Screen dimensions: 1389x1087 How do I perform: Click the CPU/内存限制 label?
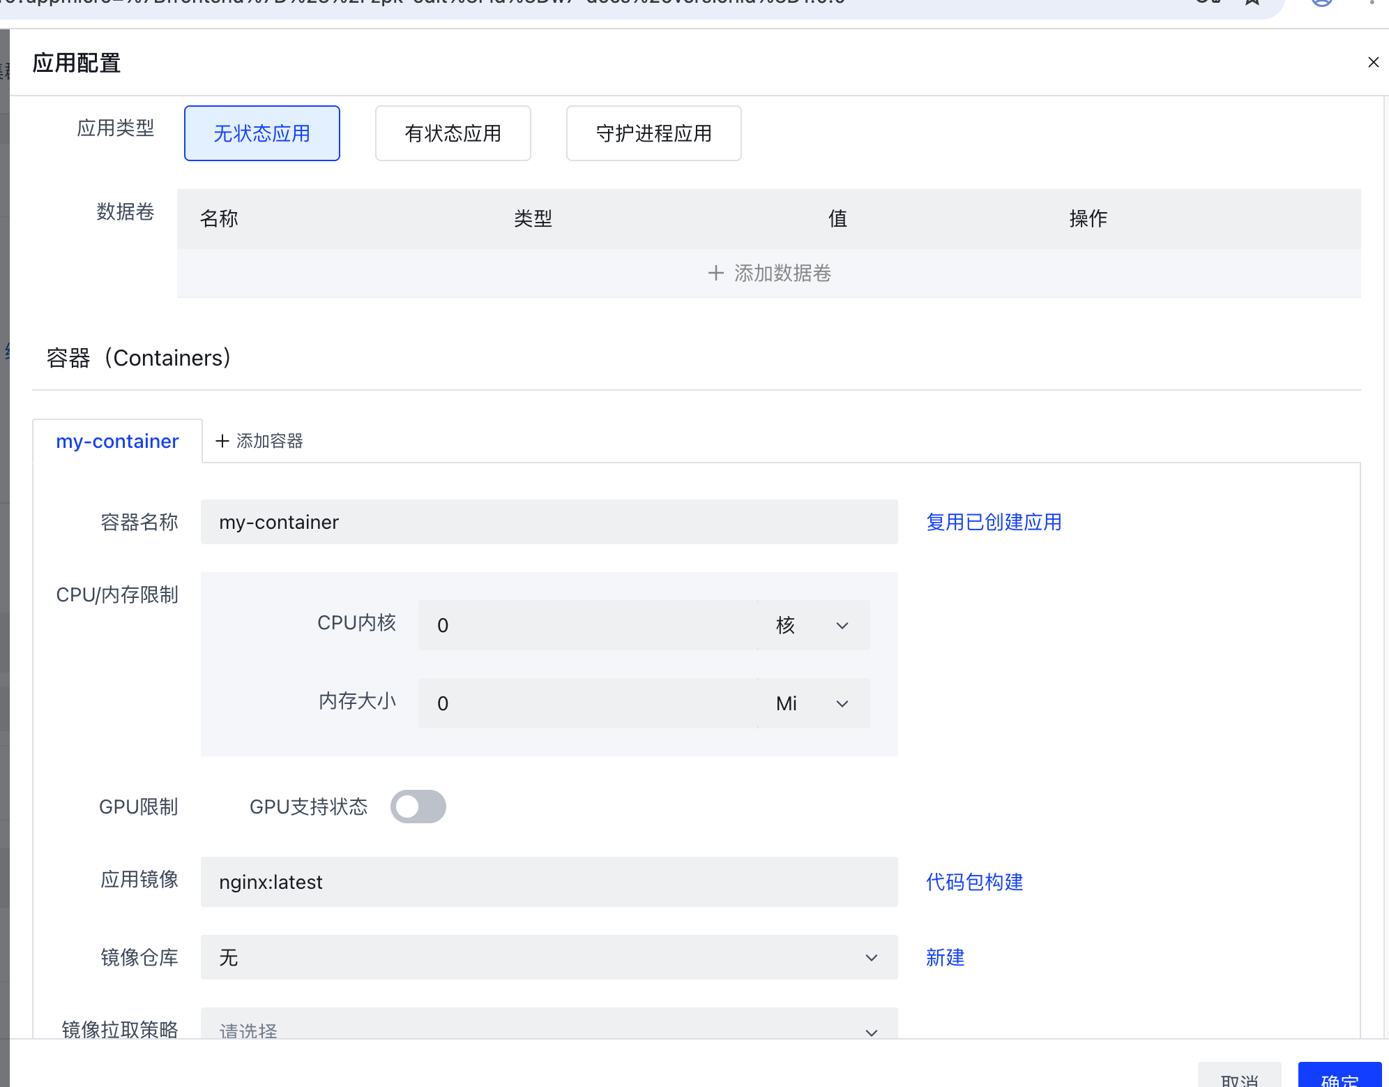click(117, 594)
